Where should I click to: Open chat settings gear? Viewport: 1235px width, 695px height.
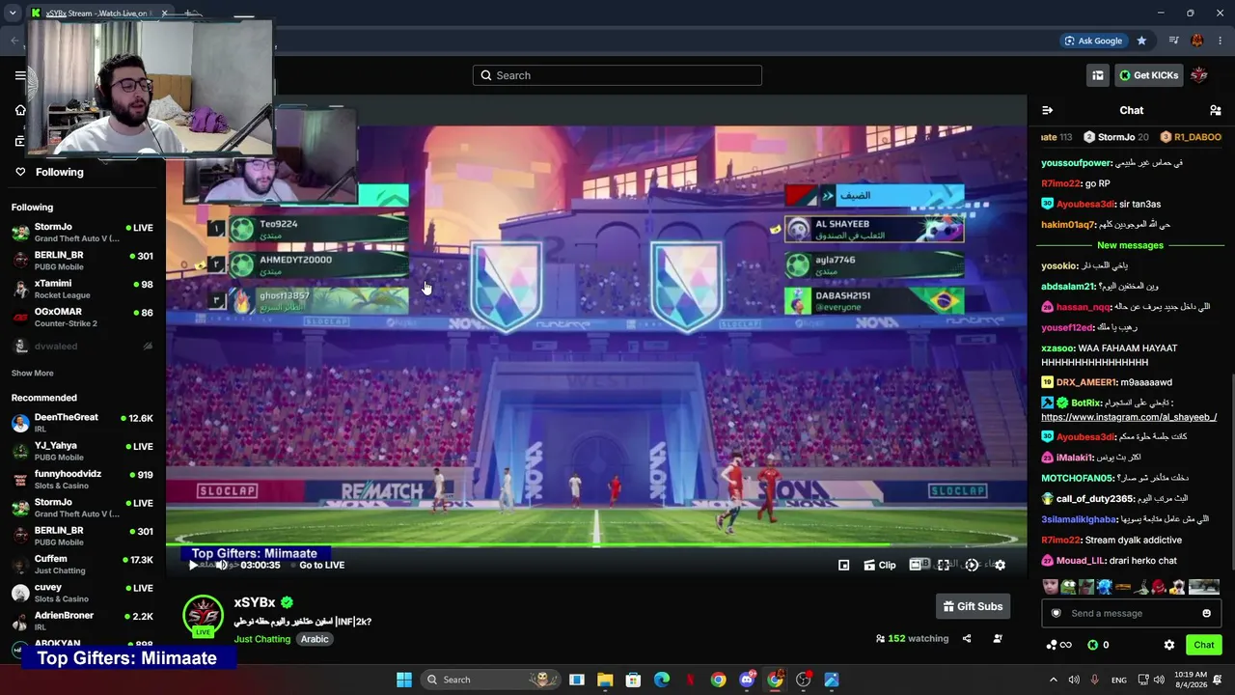tap(1169, 645)
